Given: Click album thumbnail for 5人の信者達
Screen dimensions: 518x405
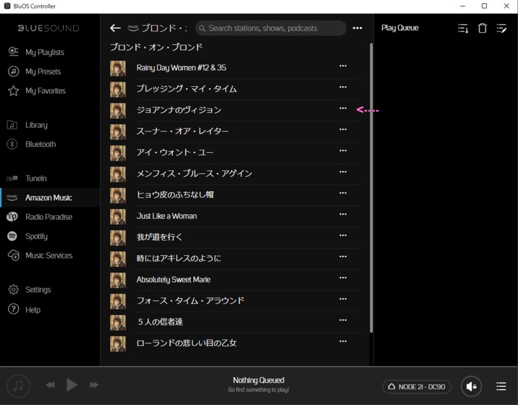Looking at the screenshot, I should pyautogui.click(x=118, y=322).
